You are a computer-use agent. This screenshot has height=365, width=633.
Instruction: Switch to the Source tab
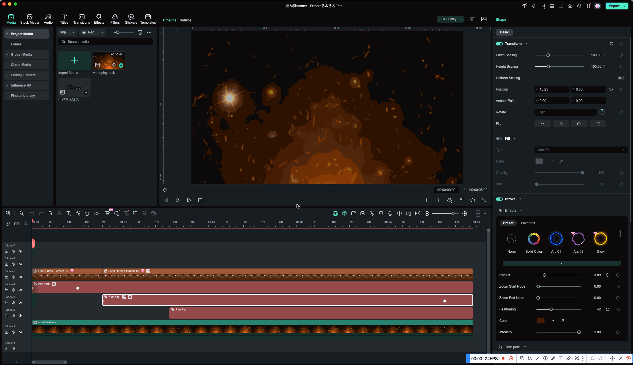[185, 20]
